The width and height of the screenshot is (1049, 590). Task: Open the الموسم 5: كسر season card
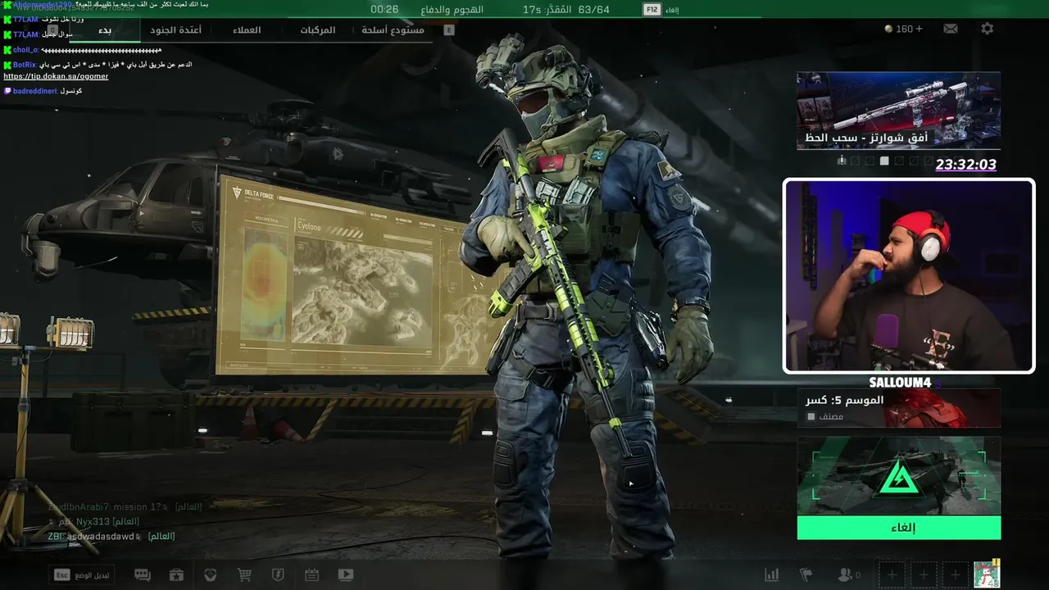click(899, 408)
